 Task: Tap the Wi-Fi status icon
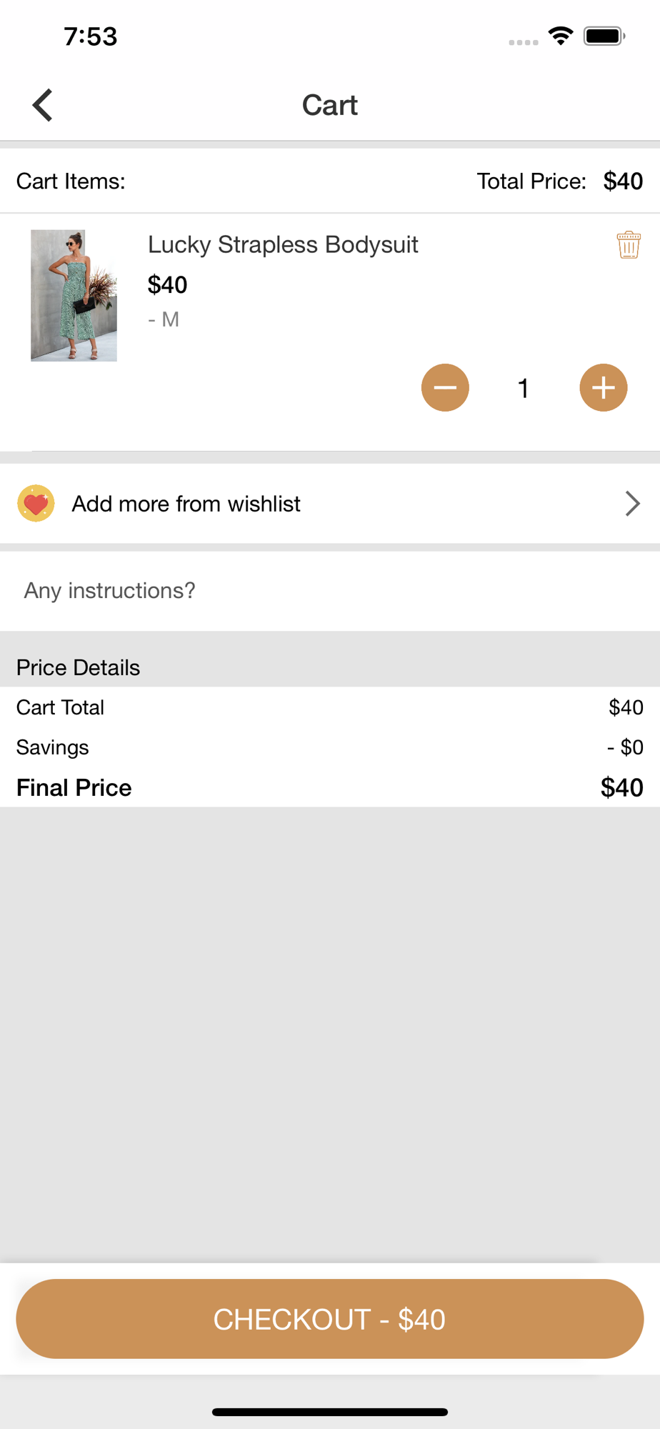point(561,36)
